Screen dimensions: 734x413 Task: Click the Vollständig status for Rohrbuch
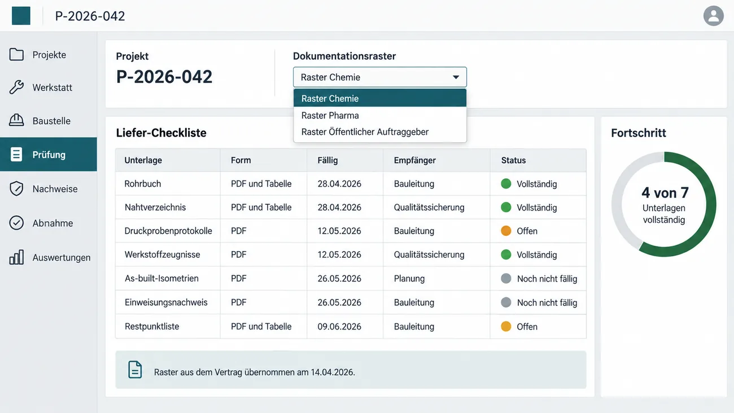point(537,184)
